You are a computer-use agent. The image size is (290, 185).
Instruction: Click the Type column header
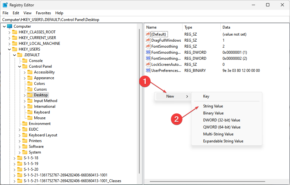coord(201,27)
